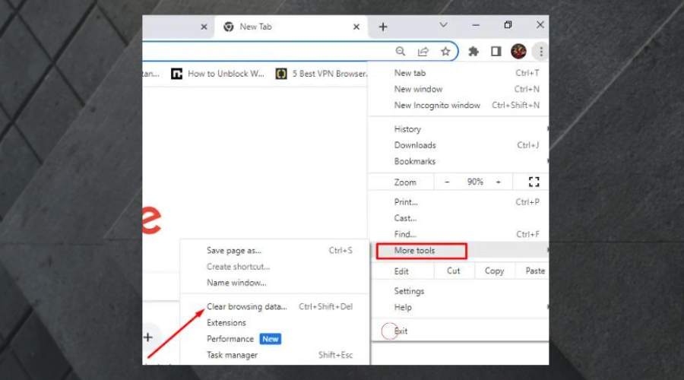
Task: Expand the History submenu
Action: point(458,129)
